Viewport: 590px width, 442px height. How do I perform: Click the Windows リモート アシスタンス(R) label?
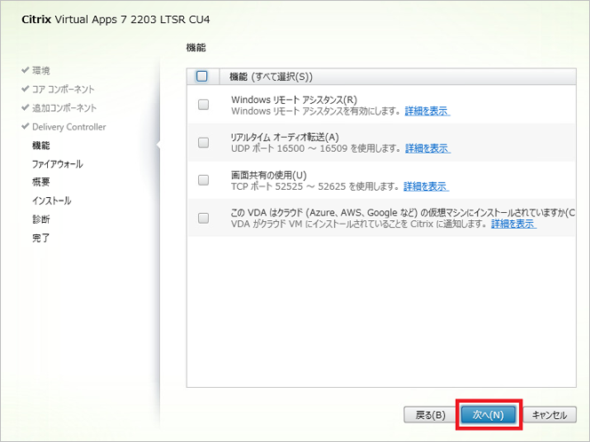click(x=294, y=100)
